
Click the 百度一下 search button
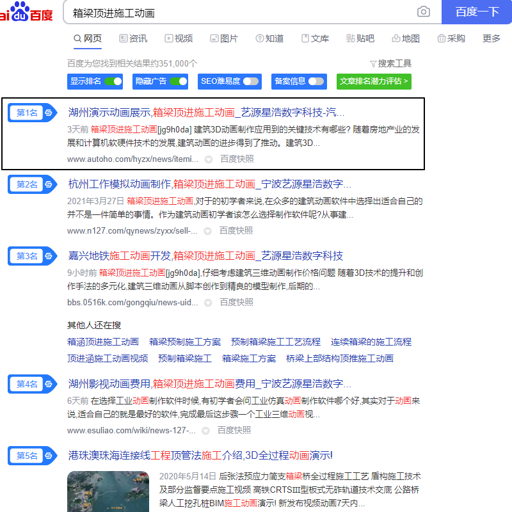[x=477, y=12]
